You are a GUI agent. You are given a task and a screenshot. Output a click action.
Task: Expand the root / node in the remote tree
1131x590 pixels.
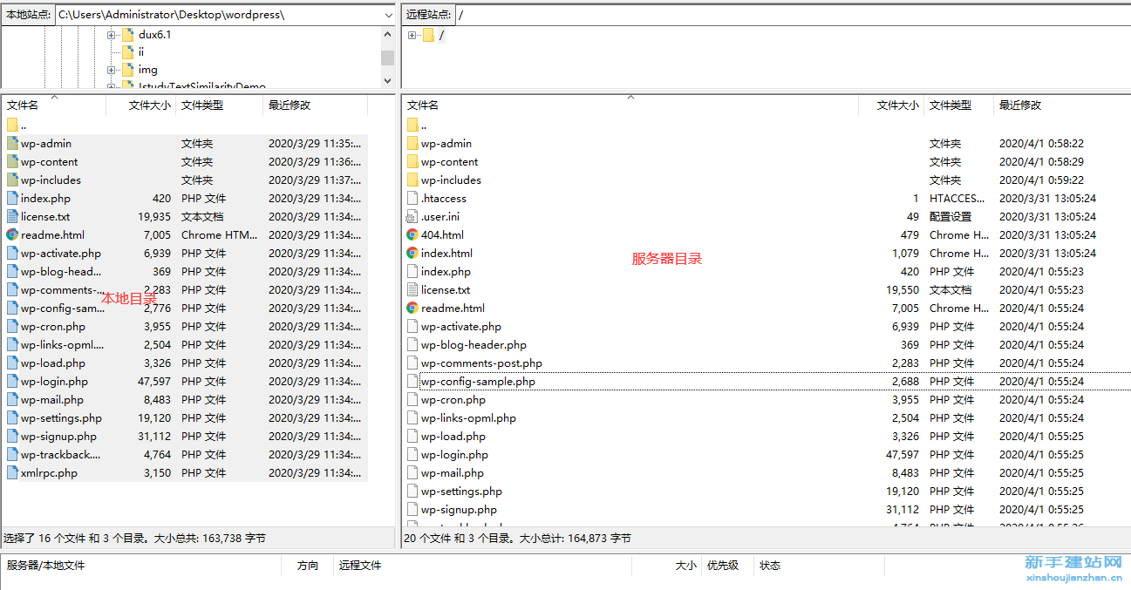click(412, 35)
